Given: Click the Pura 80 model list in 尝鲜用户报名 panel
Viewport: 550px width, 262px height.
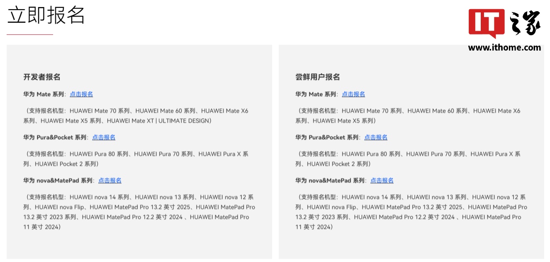Looking at the screenshot, I should point(408,159).
